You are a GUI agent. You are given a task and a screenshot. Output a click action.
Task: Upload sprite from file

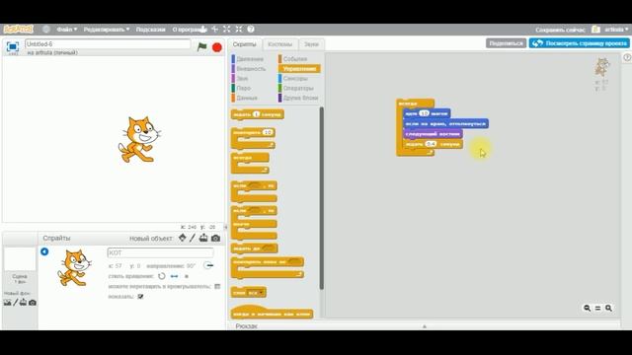[203, 238]
